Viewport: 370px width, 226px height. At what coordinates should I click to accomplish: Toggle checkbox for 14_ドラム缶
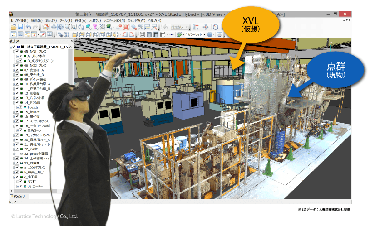point(17,102)
